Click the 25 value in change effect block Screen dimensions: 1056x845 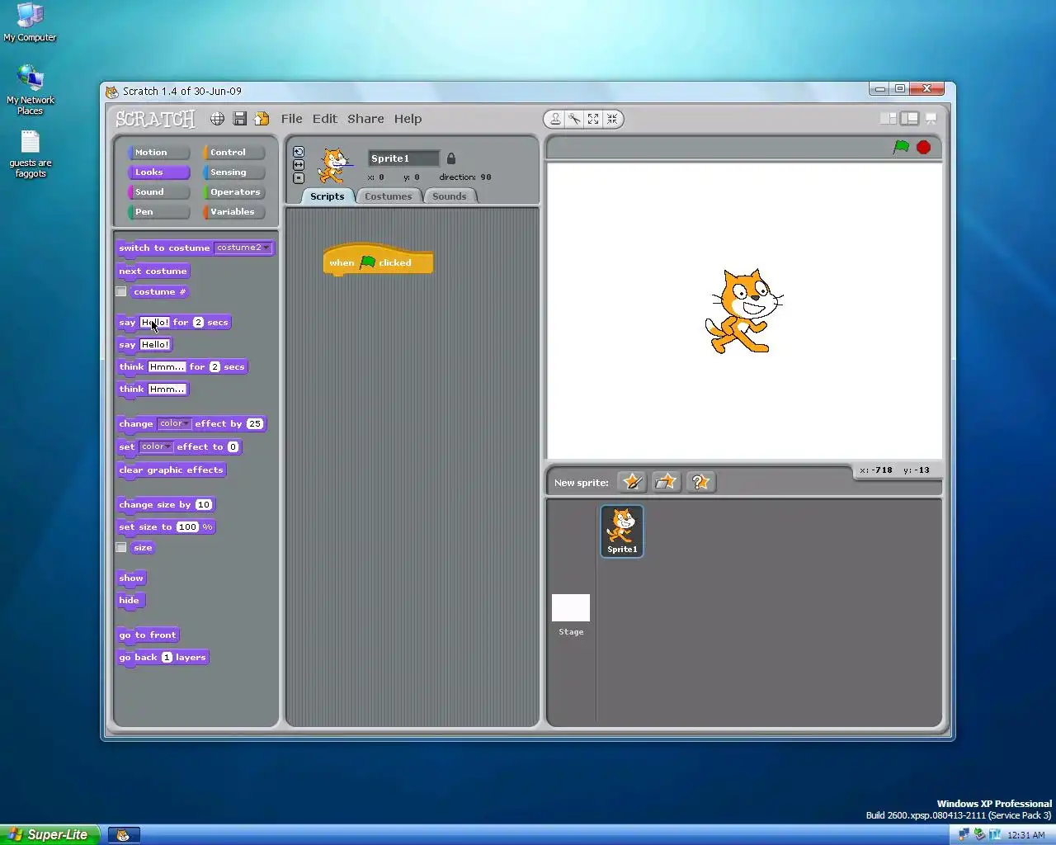(x=255, y=424)
